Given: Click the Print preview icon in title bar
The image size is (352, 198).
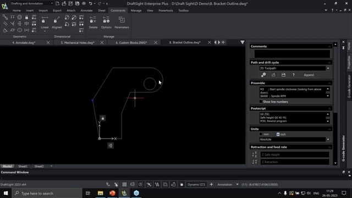Looking at the screenshot, I should 84,3.
